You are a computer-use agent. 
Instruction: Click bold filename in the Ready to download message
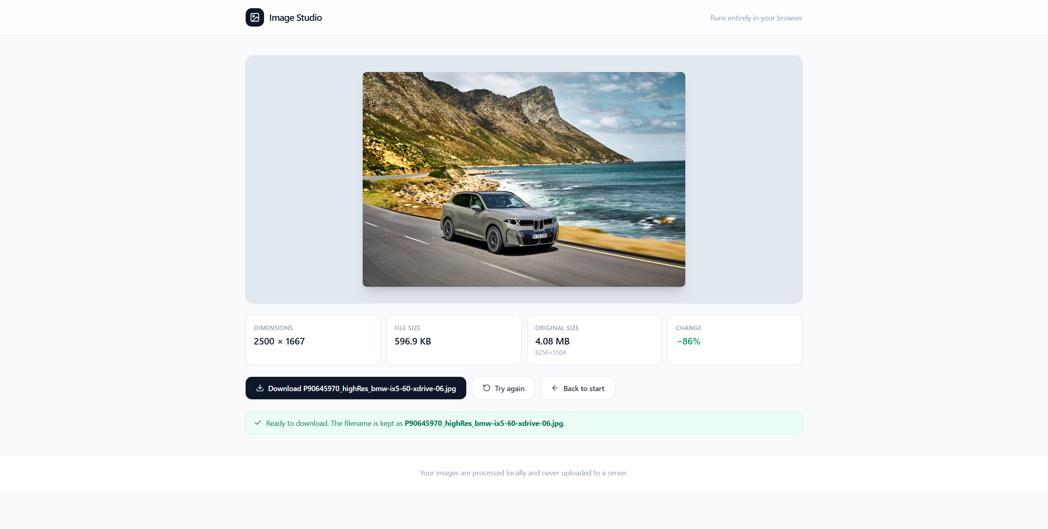point(484,423)
